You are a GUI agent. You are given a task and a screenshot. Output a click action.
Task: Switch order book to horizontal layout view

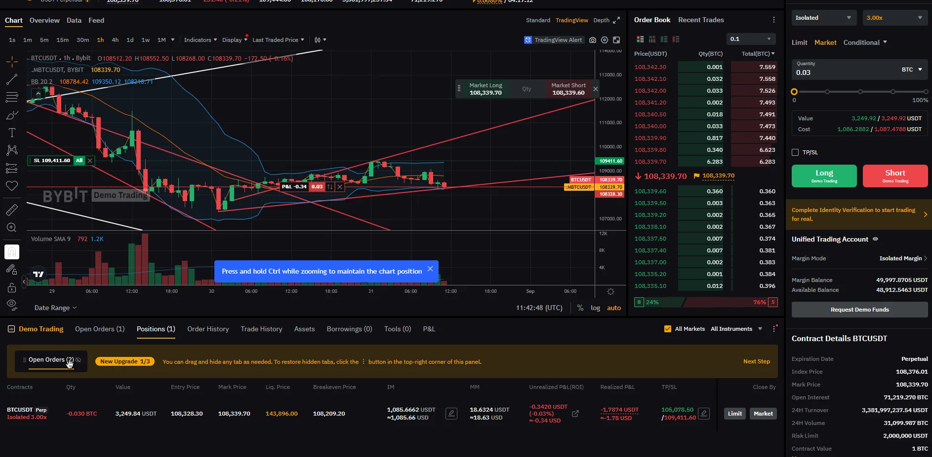tap(652, 39)
